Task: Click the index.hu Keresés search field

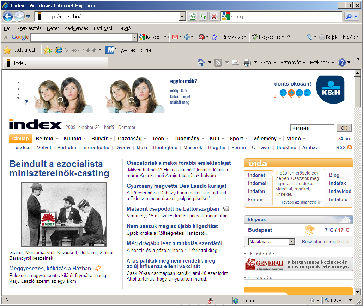Action: tap(312, 128)
